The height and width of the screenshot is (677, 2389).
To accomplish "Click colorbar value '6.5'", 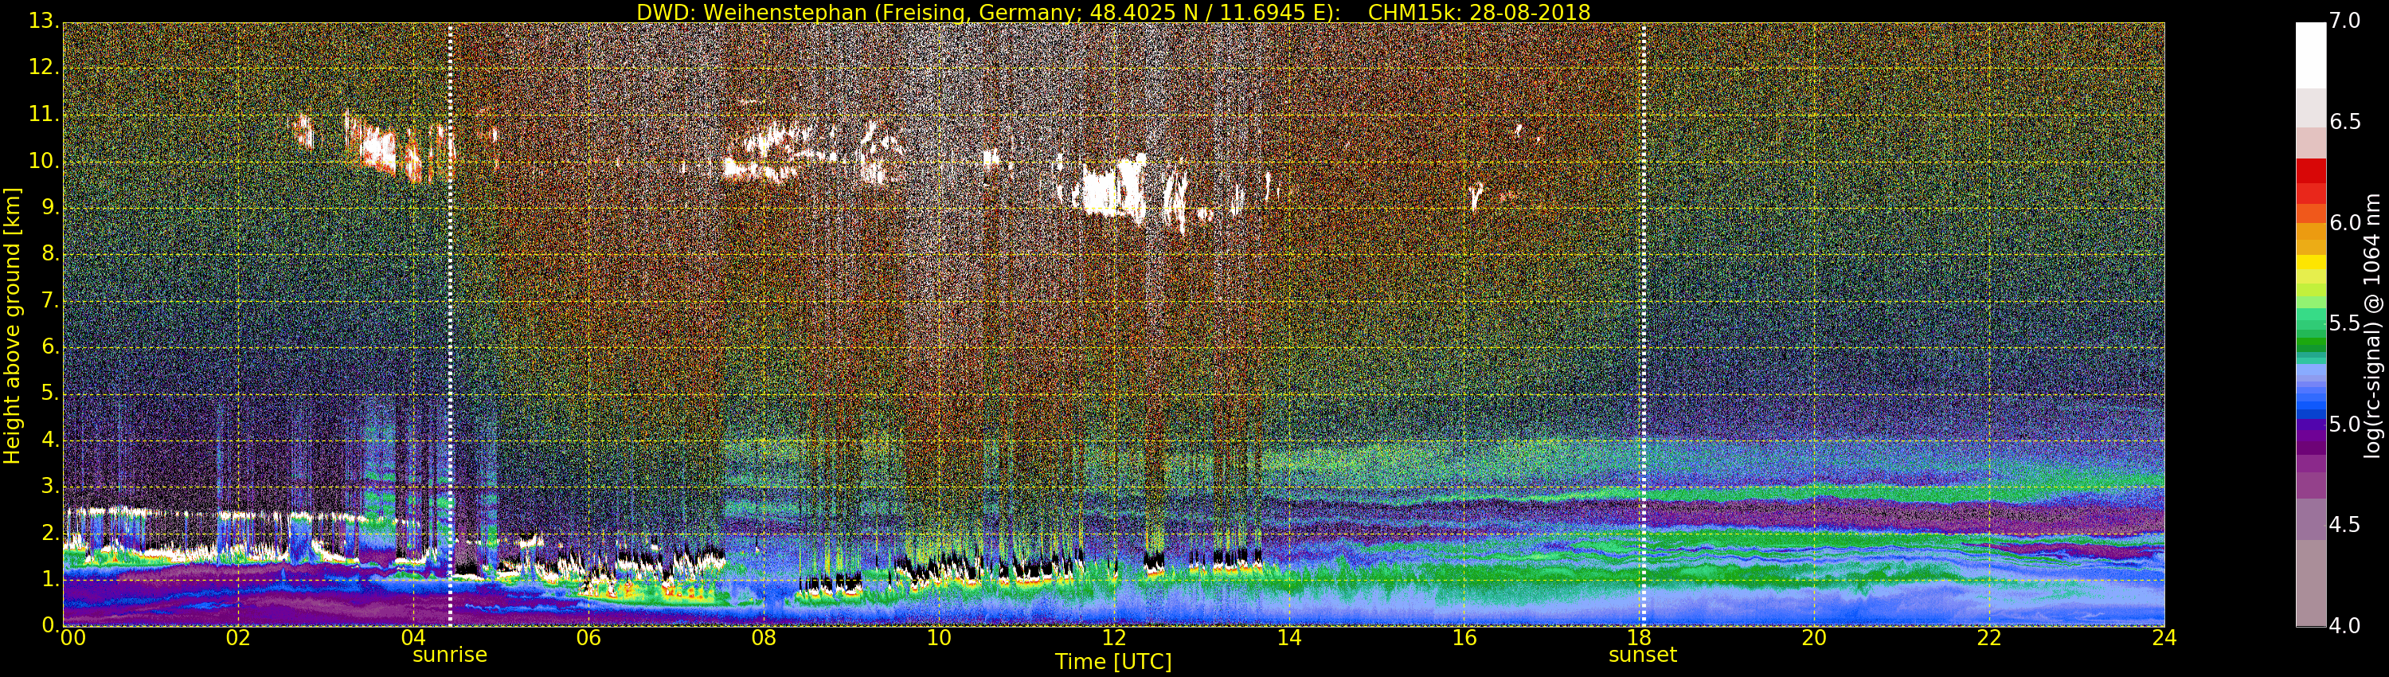I will 2344,122.
